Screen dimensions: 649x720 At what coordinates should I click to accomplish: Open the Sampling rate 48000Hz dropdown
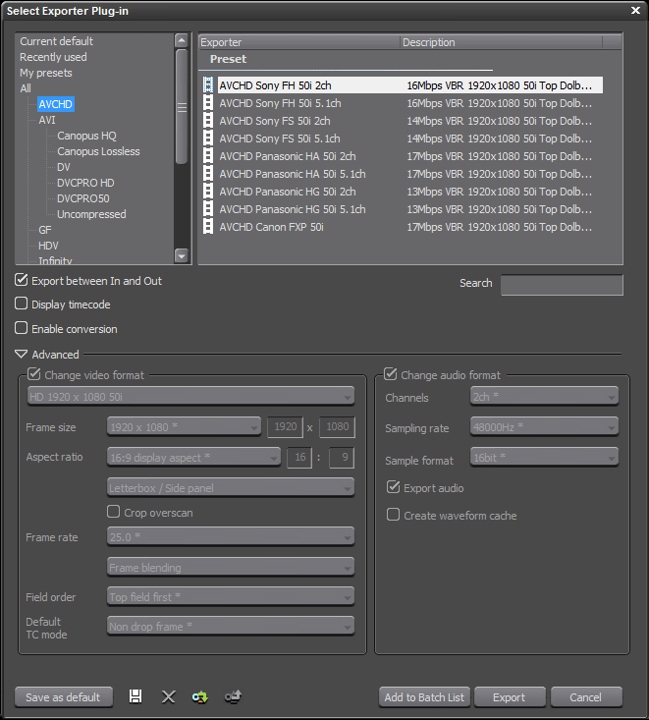544,427
